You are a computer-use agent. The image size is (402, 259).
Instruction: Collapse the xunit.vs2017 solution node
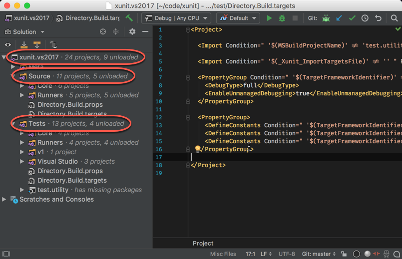3,57
